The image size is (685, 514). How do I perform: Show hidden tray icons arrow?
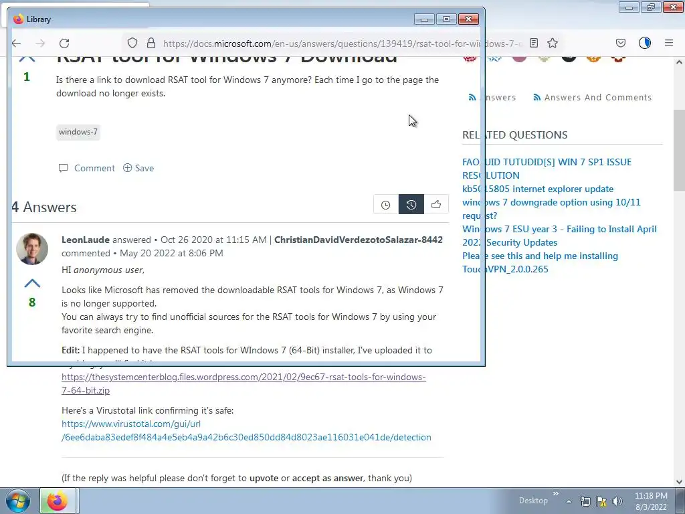point(569,501)
